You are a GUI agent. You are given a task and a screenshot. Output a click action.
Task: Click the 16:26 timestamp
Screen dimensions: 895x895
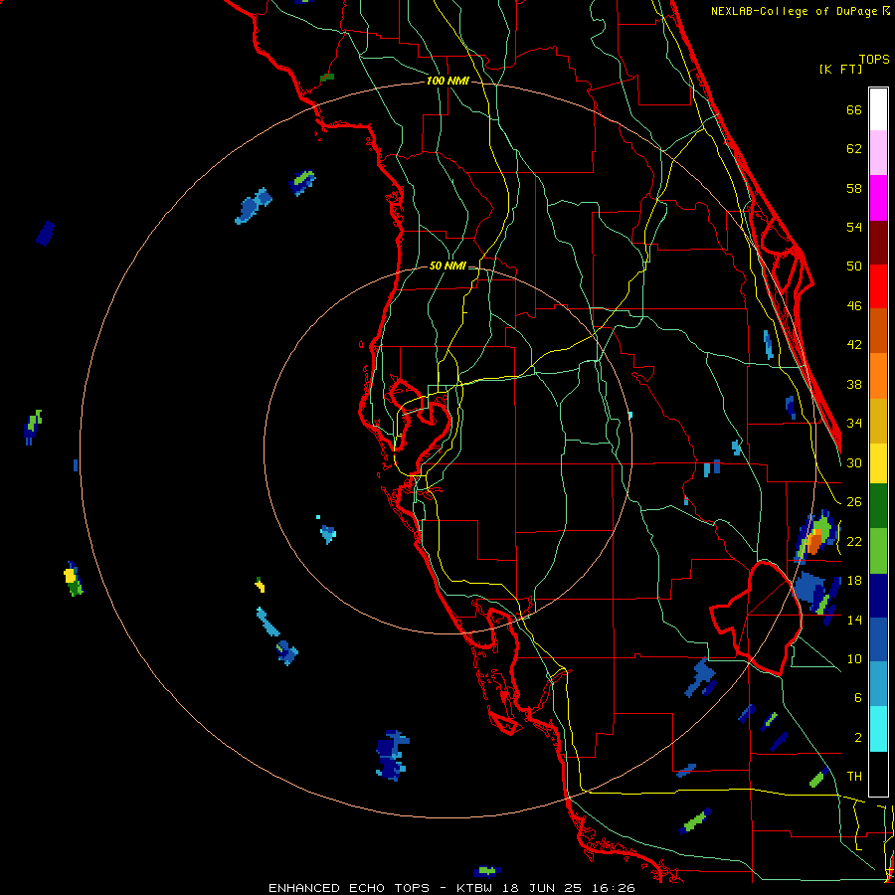[613, 888]
